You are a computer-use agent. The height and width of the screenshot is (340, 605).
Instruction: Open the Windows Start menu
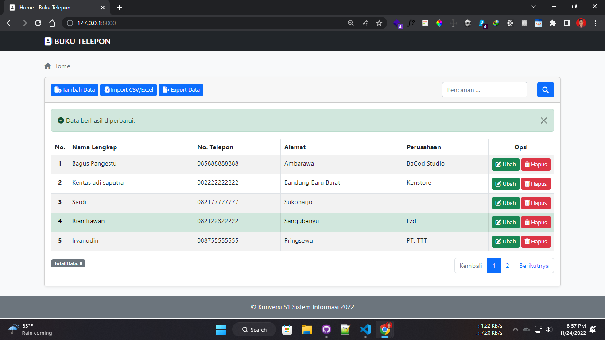[221, 329]
